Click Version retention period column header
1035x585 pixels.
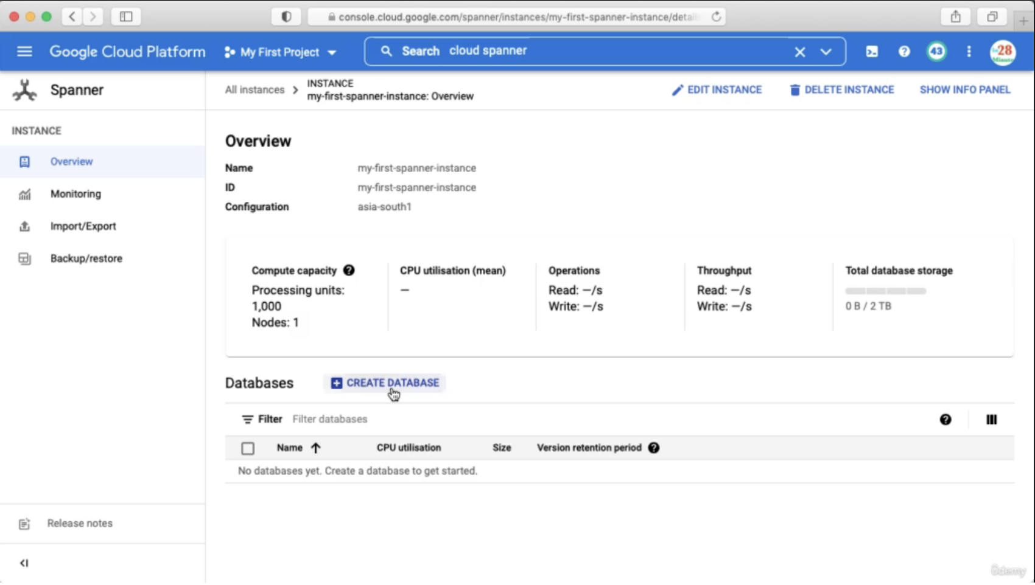[589, 448]
